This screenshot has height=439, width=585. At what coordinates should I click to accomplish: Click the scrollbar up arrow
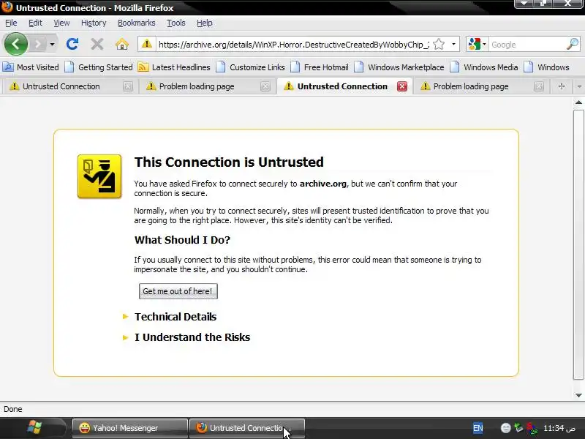pos(578,102)
